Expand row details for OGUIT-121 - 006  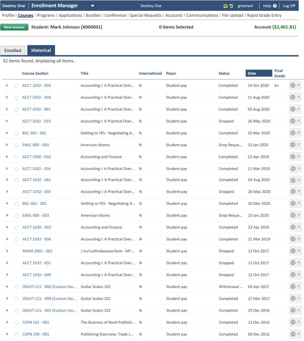pyautogui.click(x=7, y=286)
